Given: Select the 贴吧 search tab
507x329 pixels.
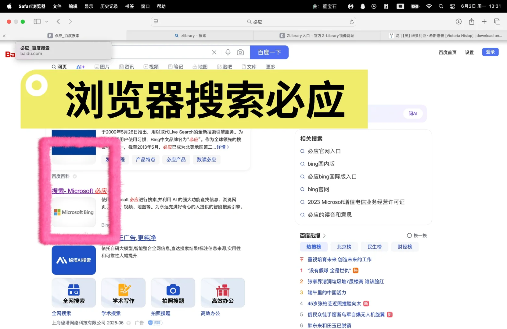Looking at the screenshot, I should [x=225, y=67].
